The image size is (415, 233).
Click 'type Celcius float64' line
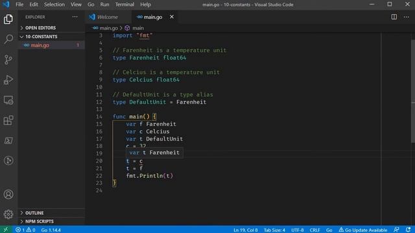point(146,80)
